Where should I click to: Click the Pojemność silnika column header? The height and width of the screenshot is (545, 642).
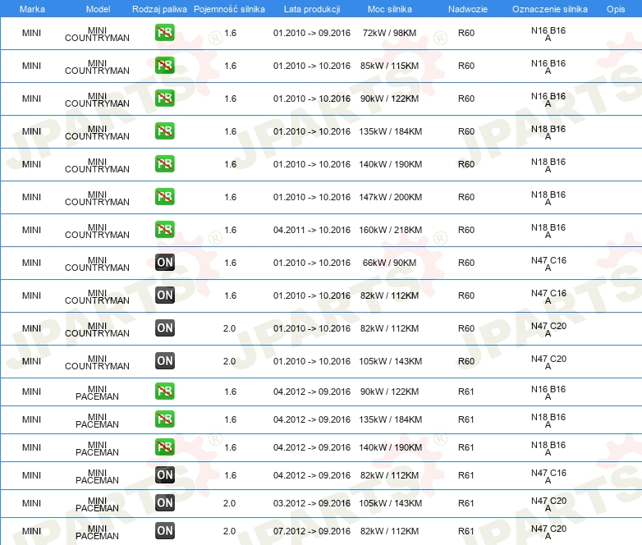coord(229,9)
